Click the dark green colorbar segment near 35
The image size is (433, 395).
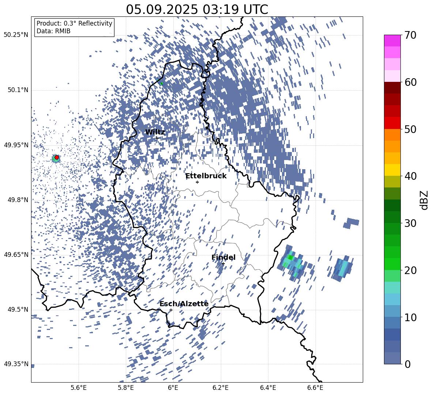pyautogui.click(x=392, y=205)
